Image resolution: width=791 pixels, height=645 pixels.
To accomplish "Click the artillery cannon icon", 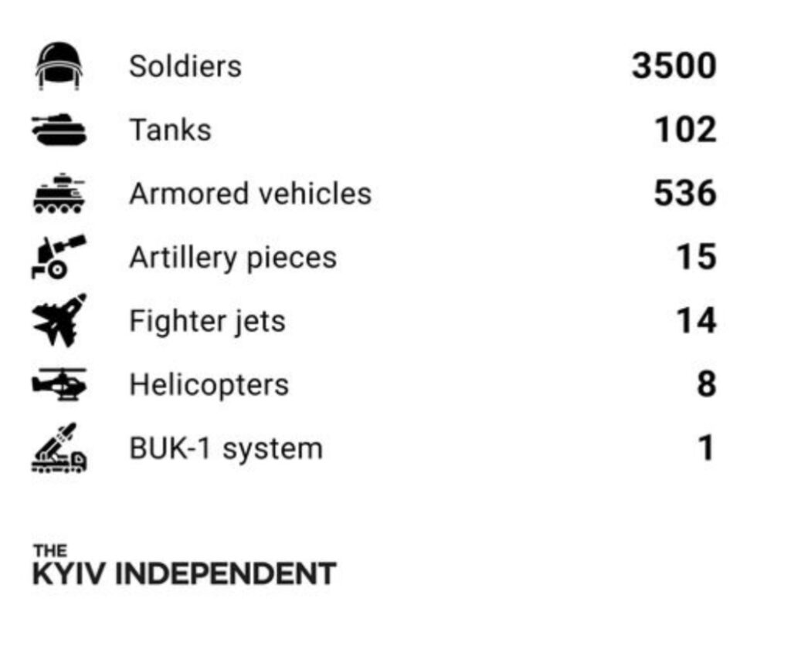I will point(59,258).
